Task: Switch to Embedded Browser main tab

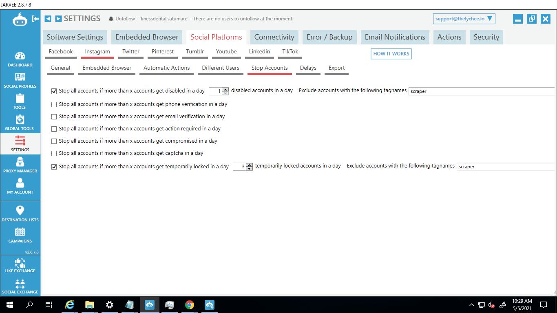Action: [147, 37]
